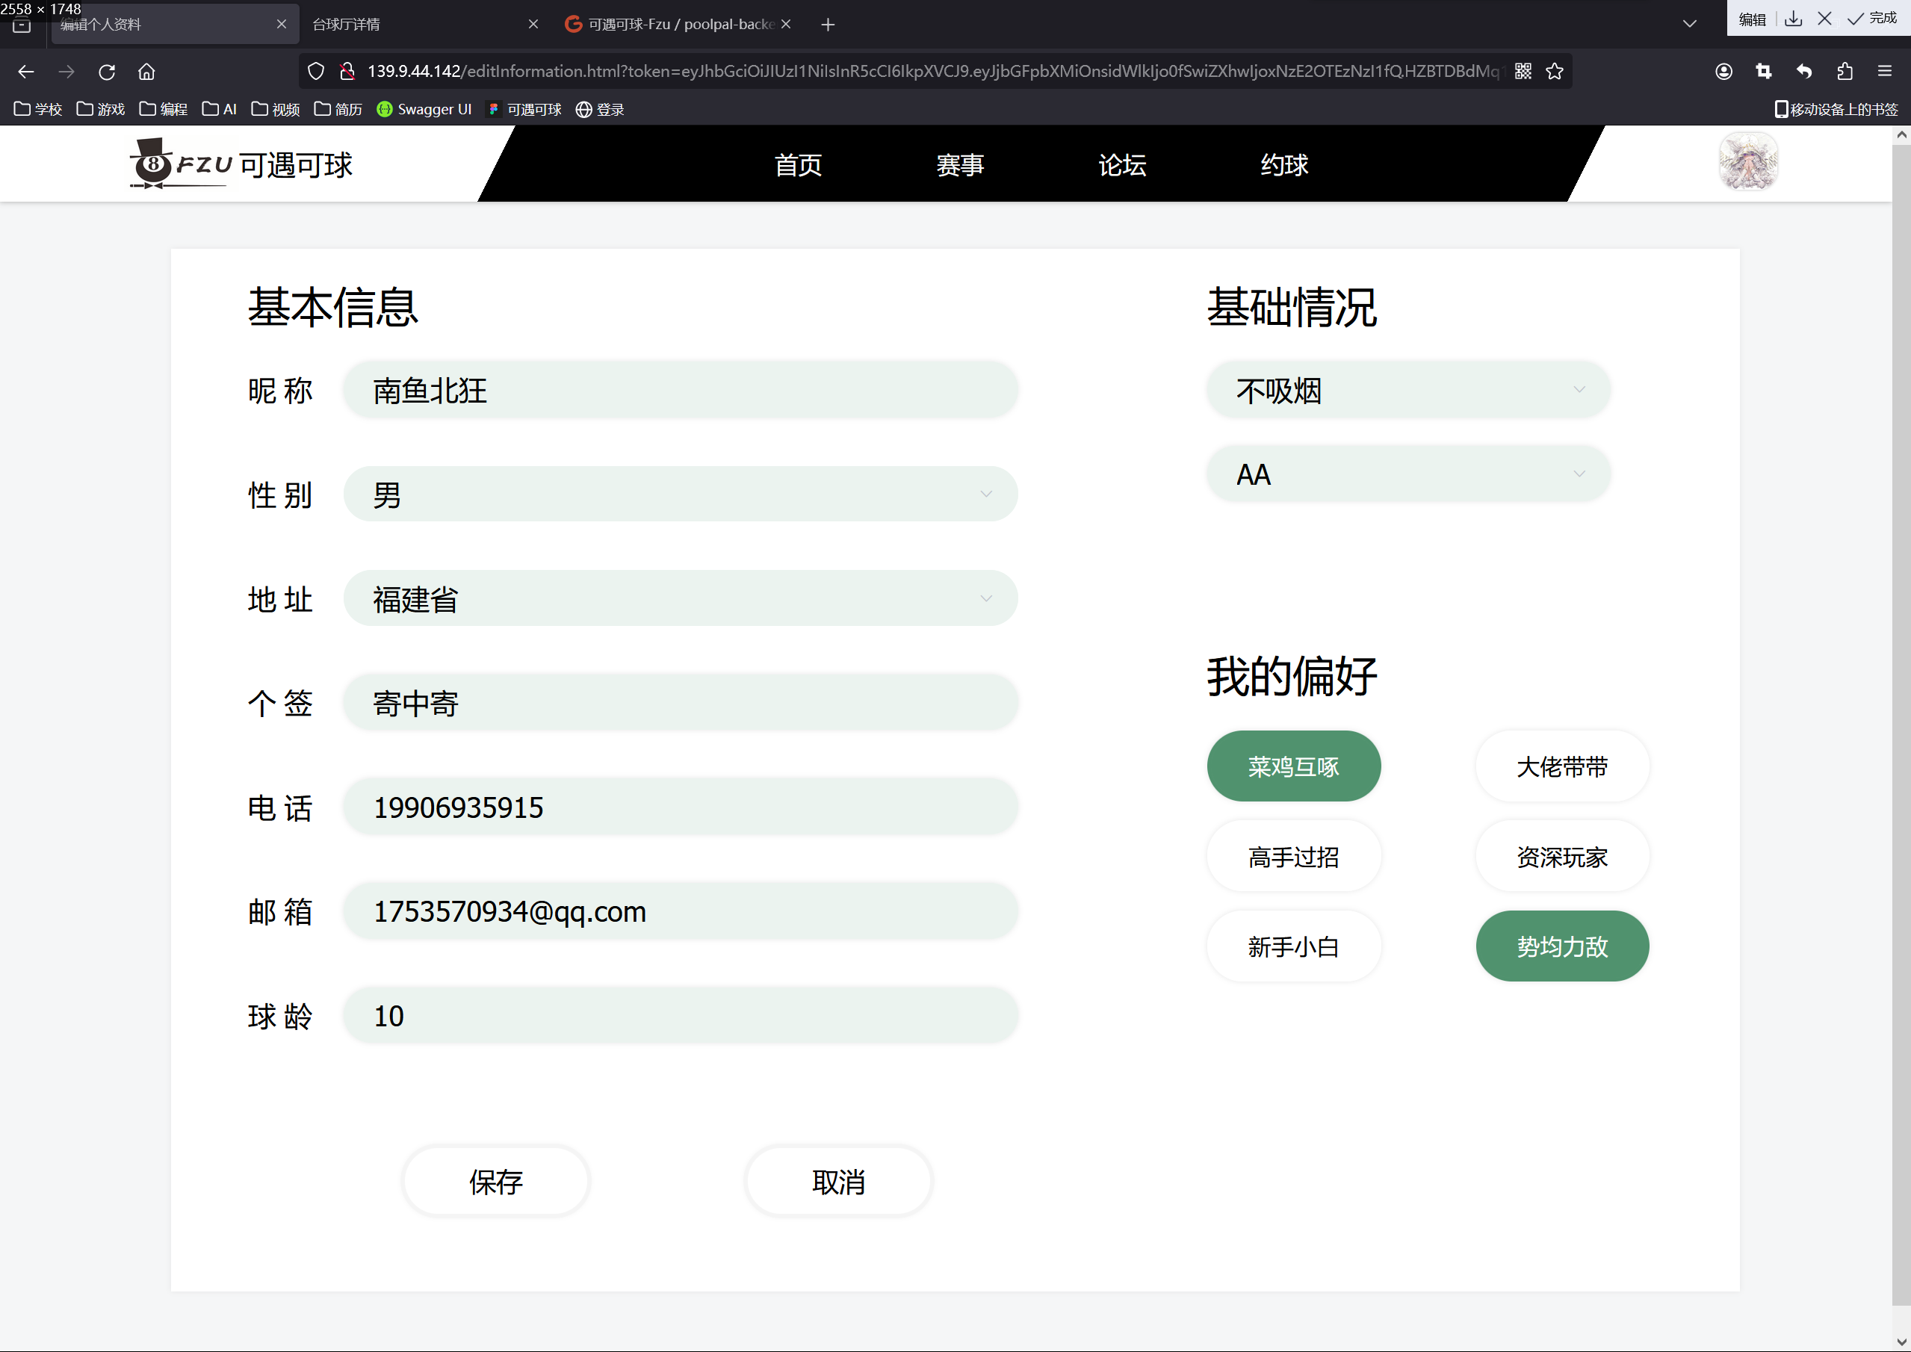1911x1352 pixels.
Task: Click the account profile icon in toolbar
Action: [1723, 72]
